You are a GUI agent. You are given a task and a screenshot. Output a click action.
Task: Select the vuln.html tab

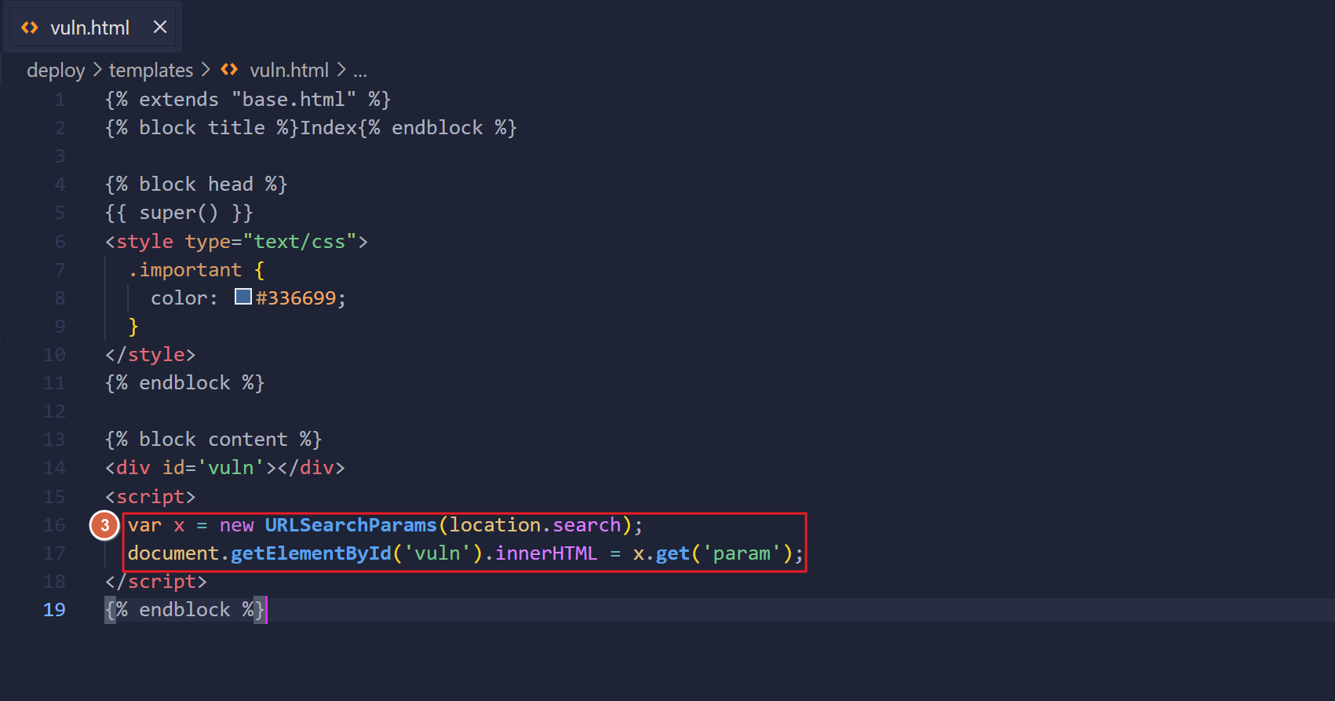89,28
